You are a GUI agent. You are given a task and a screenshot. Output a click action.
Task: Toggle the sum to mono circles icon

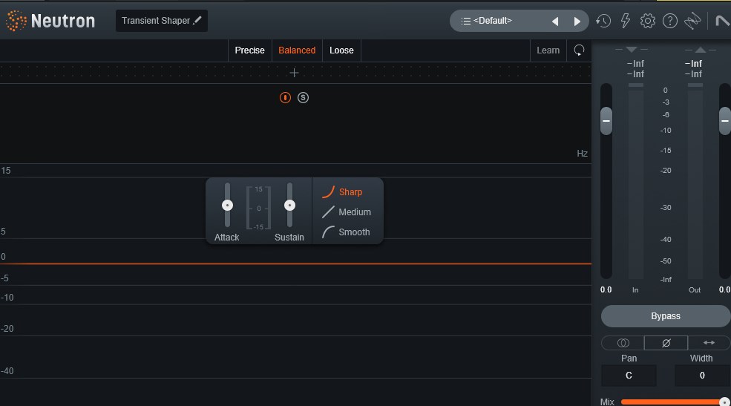tap(623, 343)
